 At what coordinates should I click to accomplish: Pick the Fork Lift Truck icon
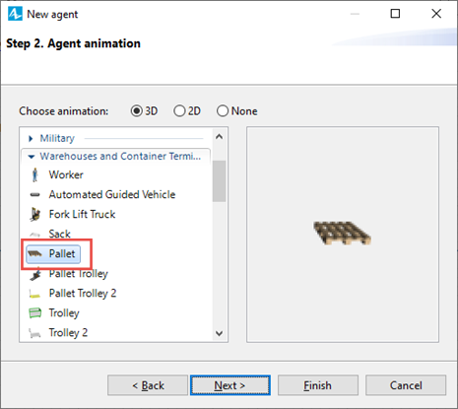tap(35, 214)
